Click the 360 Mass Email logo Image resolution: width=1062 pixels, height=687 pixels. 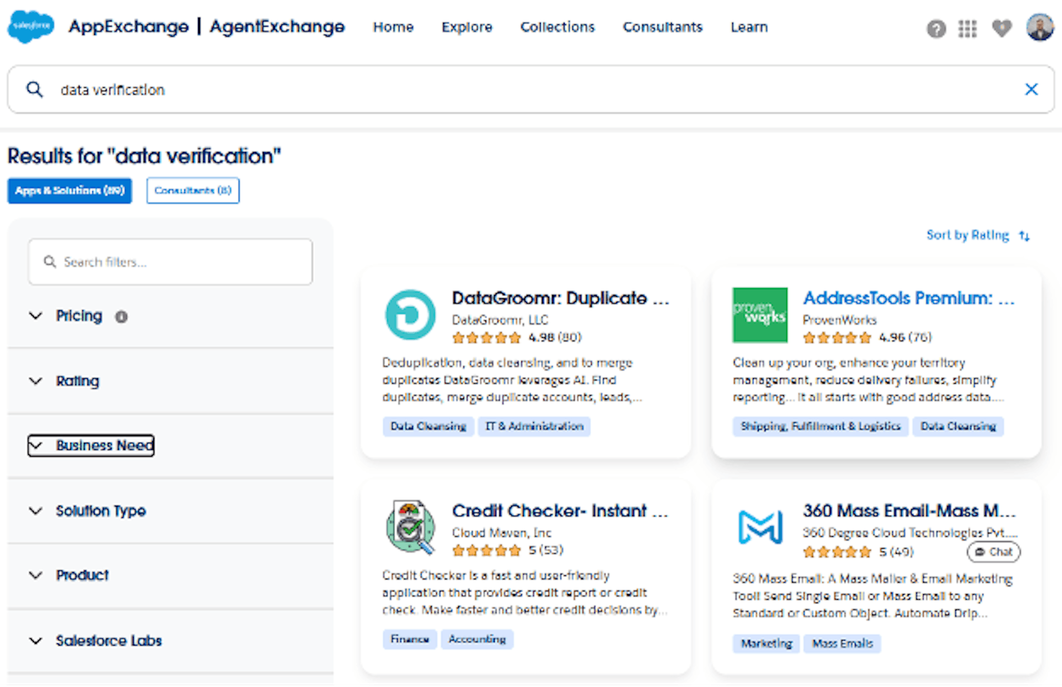(x=760, y=527)
